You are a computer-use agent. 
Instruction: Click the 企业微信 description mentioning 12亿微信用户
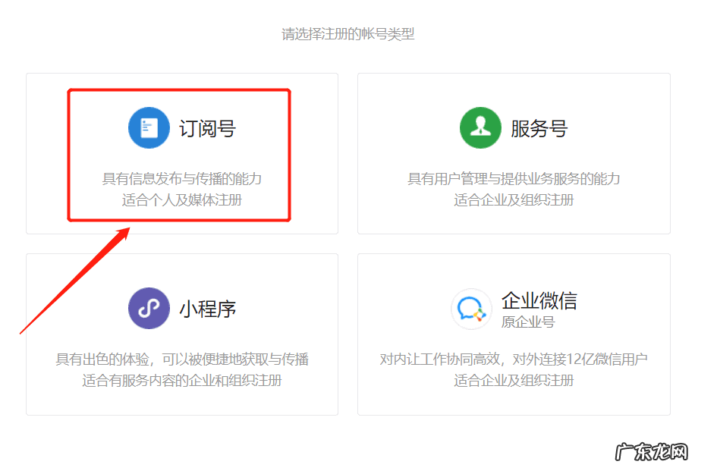click(x=512, y=359)
